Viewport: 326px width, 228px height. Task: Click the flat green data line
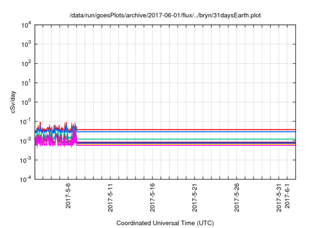click(x=186, y=139)
